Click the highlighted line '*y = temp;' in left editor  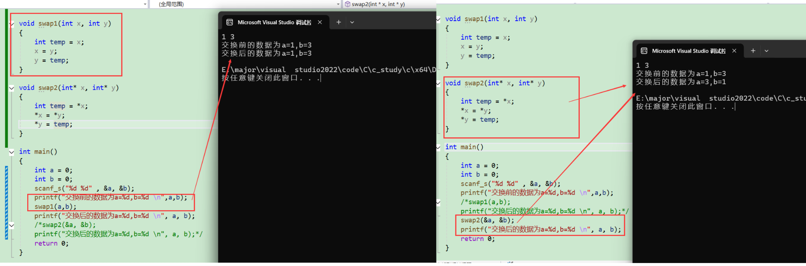click(x=54, y=124)
